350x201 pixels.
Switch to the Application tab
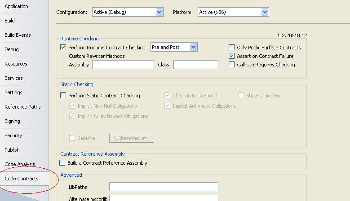click(16, 6)
